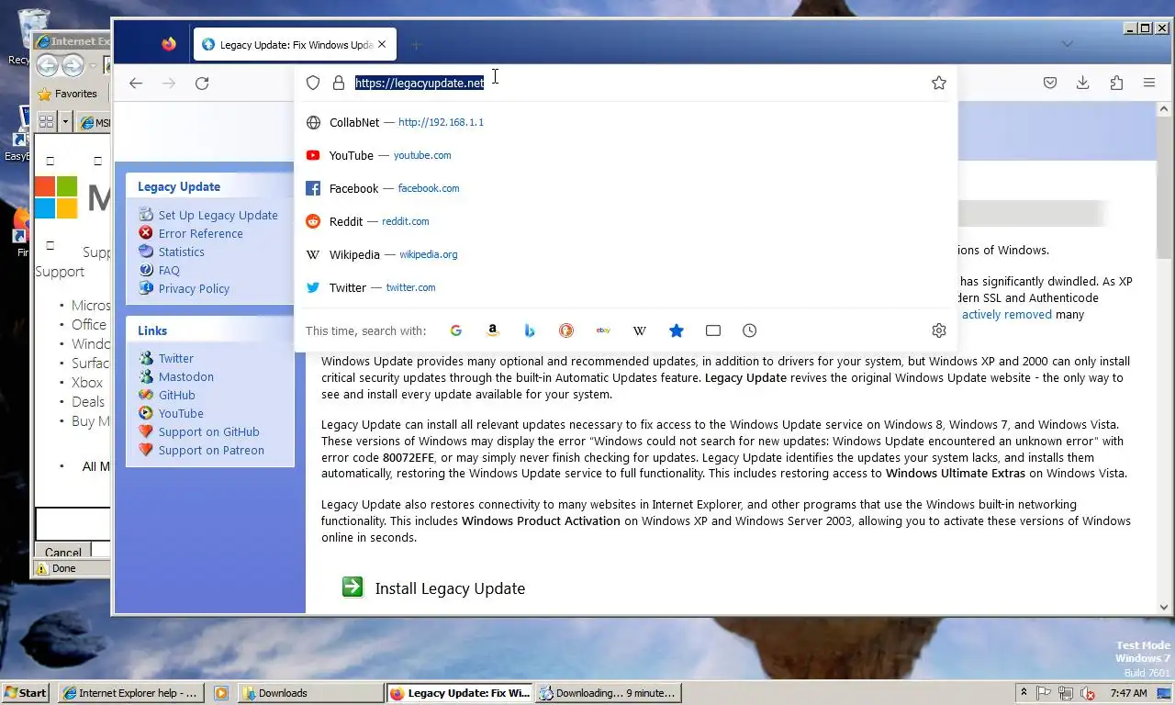Search this time with Amazon

[x=493, y=330]
